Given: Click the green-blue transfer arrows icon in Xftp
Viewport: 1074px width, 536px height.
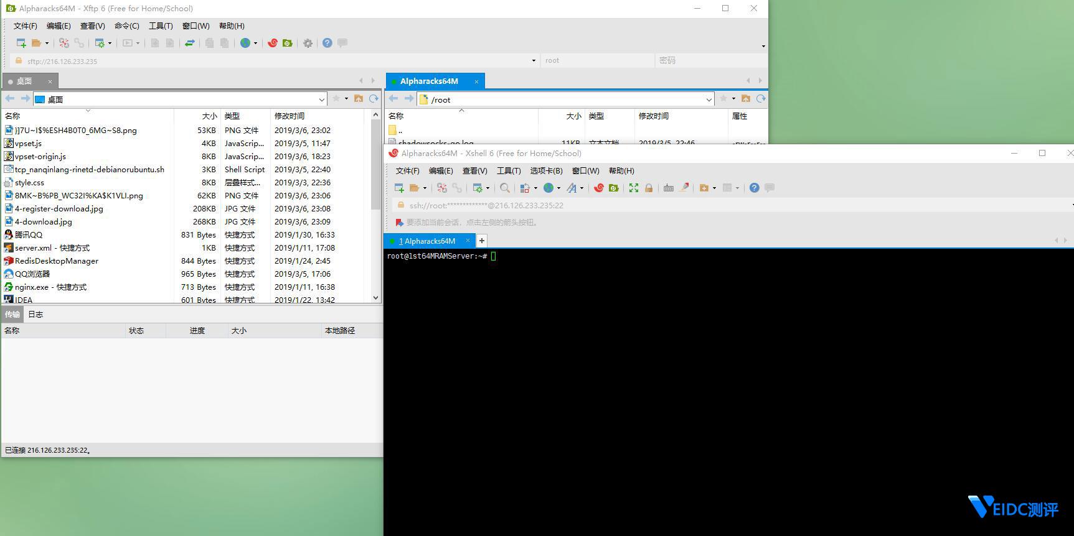Looking at the screenshot, I should (190, 43).
